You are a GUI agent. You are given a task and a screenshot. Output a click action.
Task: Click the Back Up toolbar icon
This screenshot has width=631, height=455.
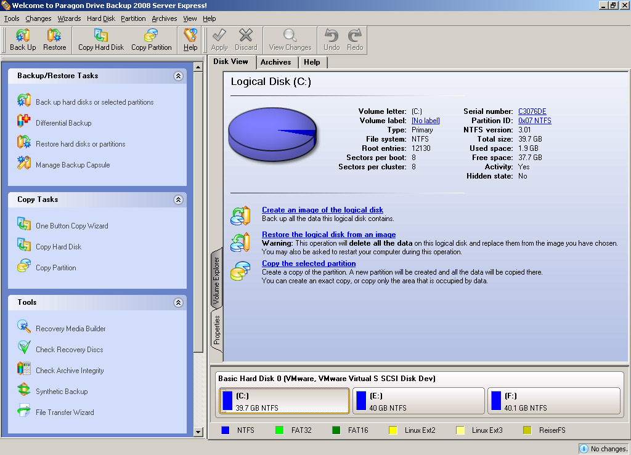click(x=23, y=35)
